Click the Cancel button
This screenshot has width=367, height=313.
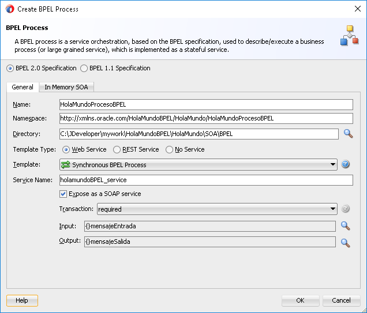click(341, 300)
